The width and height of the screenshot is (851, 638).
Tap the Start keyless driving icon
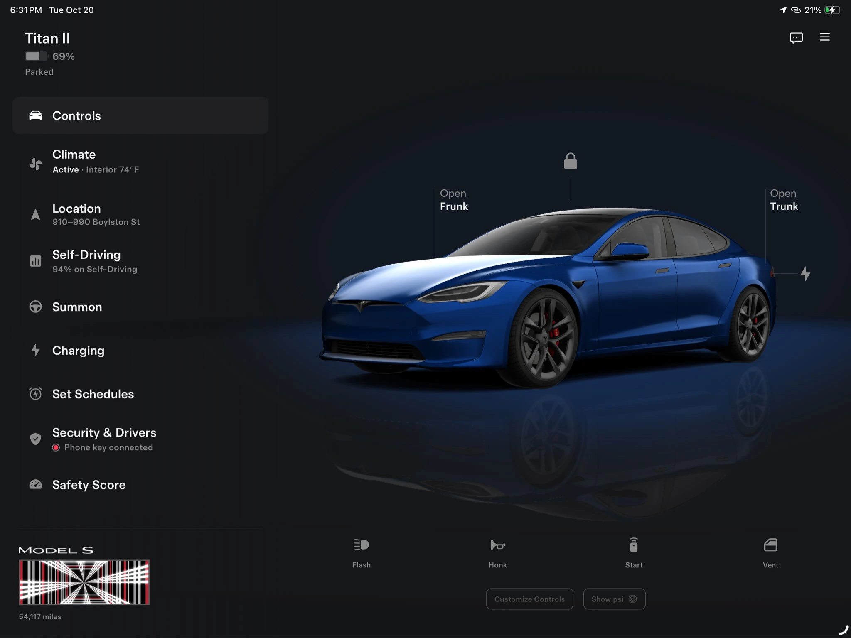tap(634, 553)
